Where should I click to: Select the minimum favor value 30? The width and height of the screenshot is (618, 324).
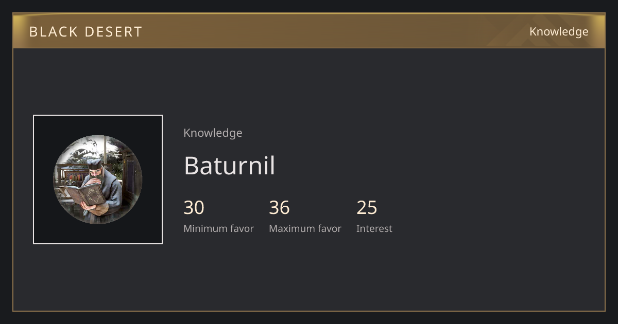click(194, 208)
